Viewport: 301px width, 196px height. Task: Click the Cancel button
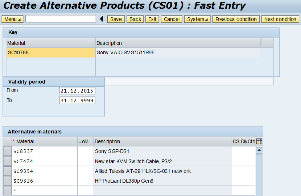coord(172,19)
